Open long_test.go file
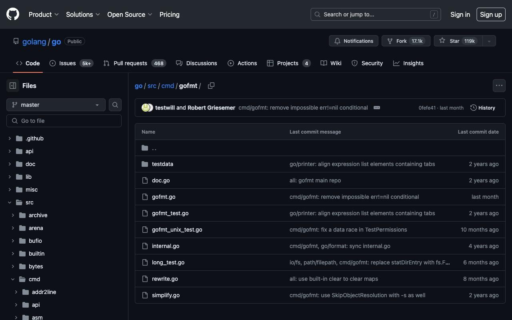 168,262
